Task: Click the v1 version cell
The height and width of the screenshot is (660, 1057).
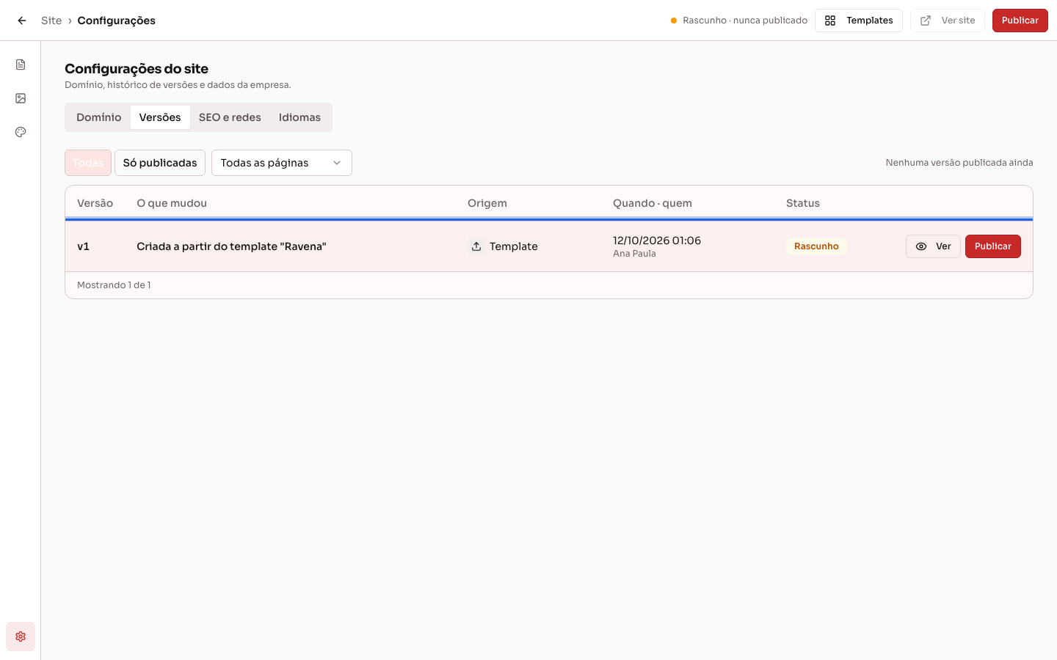Action: click(83, 246)
